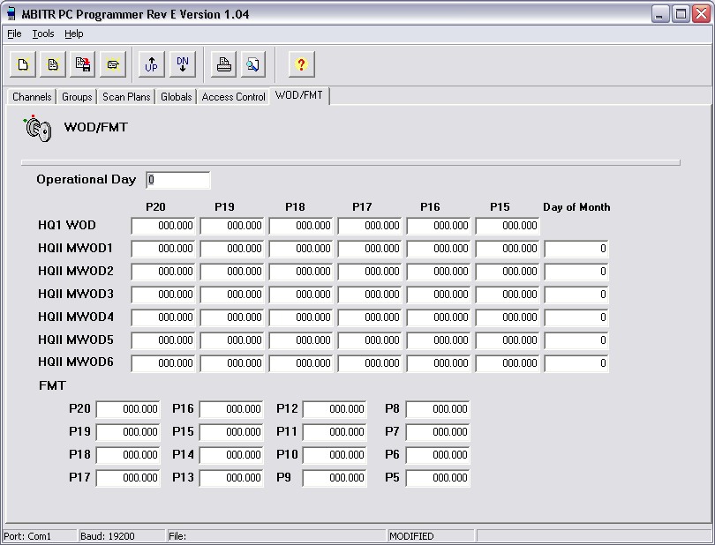This screenshot has width=715, height=545.
Task: Open Print Preview from the toolbar
Action: click(x=253, y=64)
